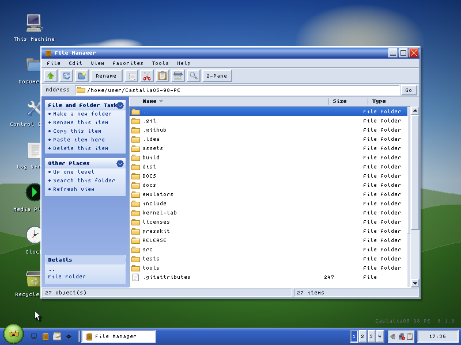Click the vertical scrollbar down arrow
Screen dimensions: 461x345
tap(415, 283)
